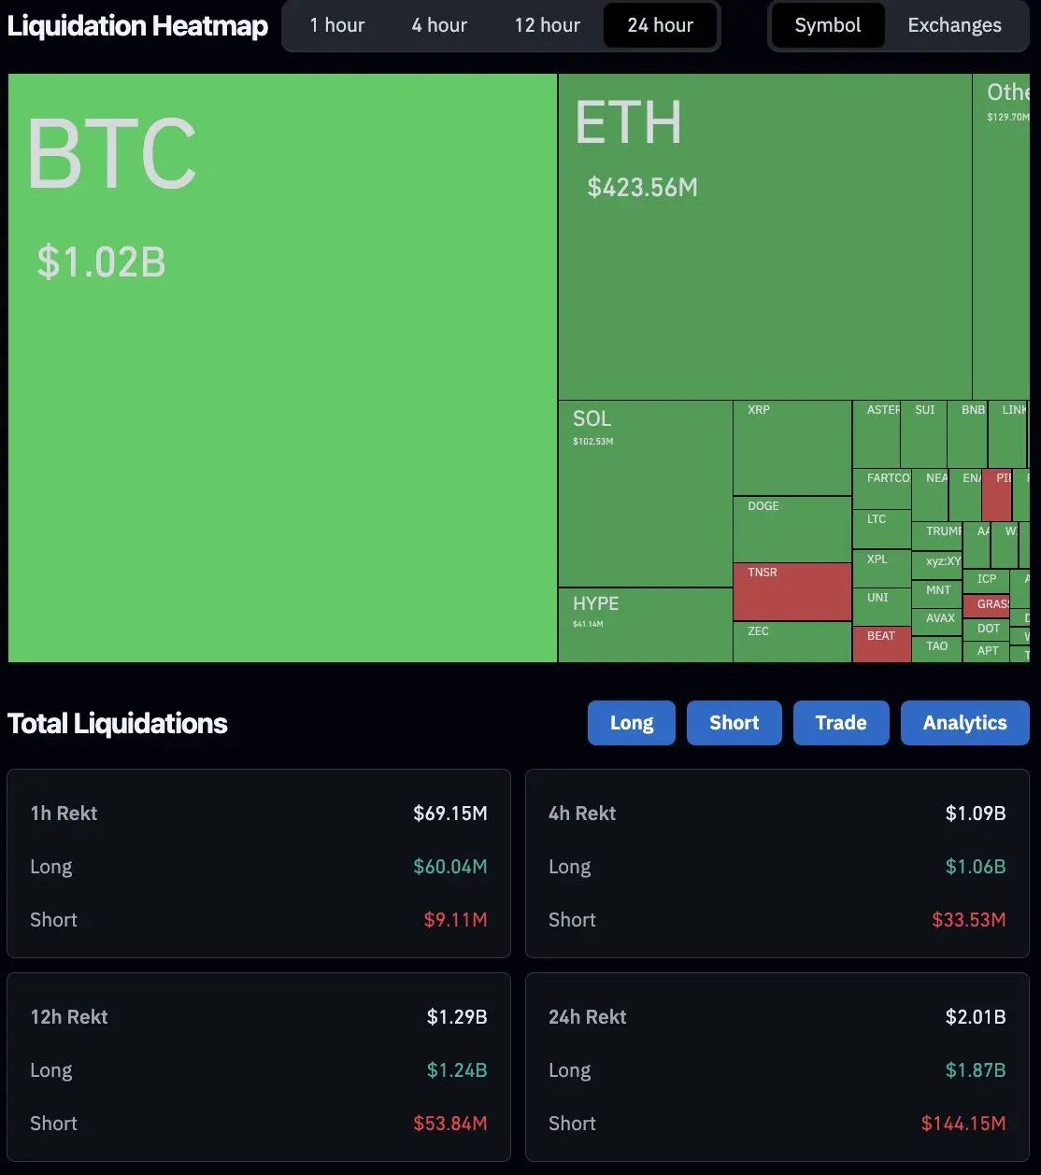Click the 1h Rekt card
1041x1175 pixels.
pos(259,864)
